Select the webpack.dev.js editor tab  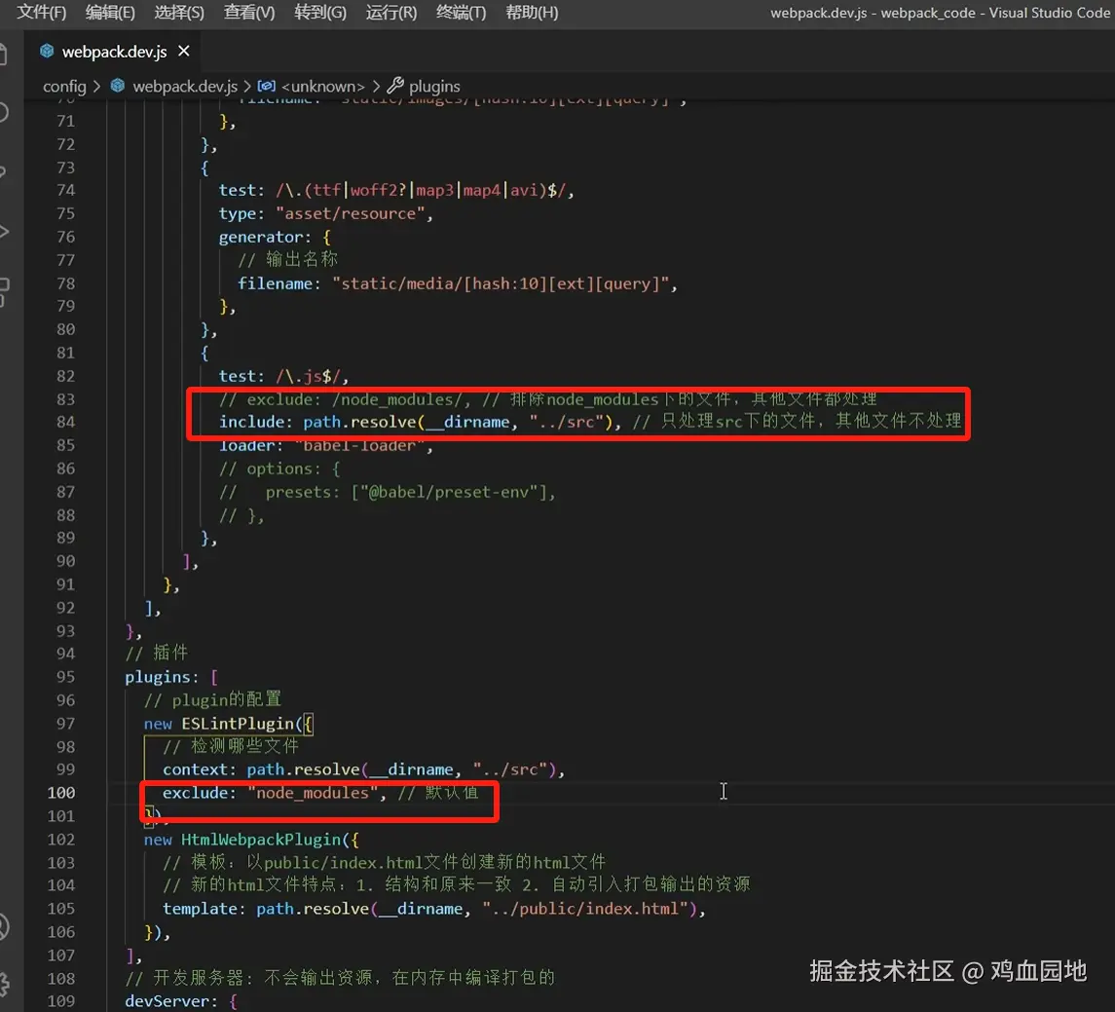point(114,52)
